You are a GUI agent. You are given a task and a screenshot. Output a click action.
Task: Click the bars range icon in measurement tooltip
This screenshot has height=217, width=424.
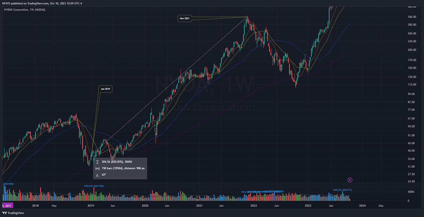point(98,168)
